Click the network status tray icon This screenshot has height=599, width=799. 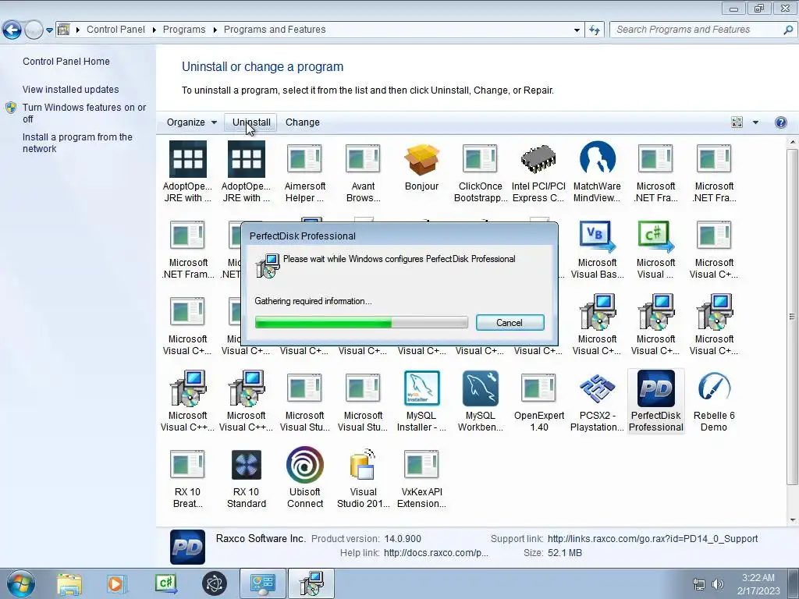(699, 584)
